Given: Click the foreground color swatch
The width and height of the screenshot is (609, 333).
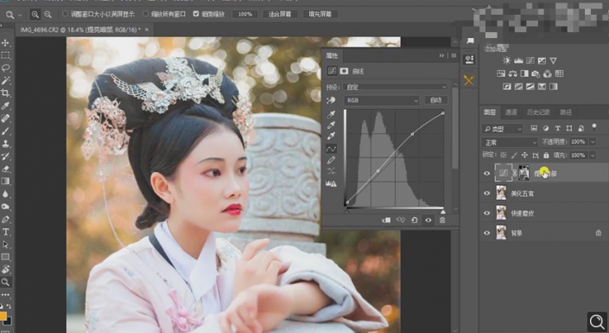Looking at the screenshot, I should [x=3, y=316].
